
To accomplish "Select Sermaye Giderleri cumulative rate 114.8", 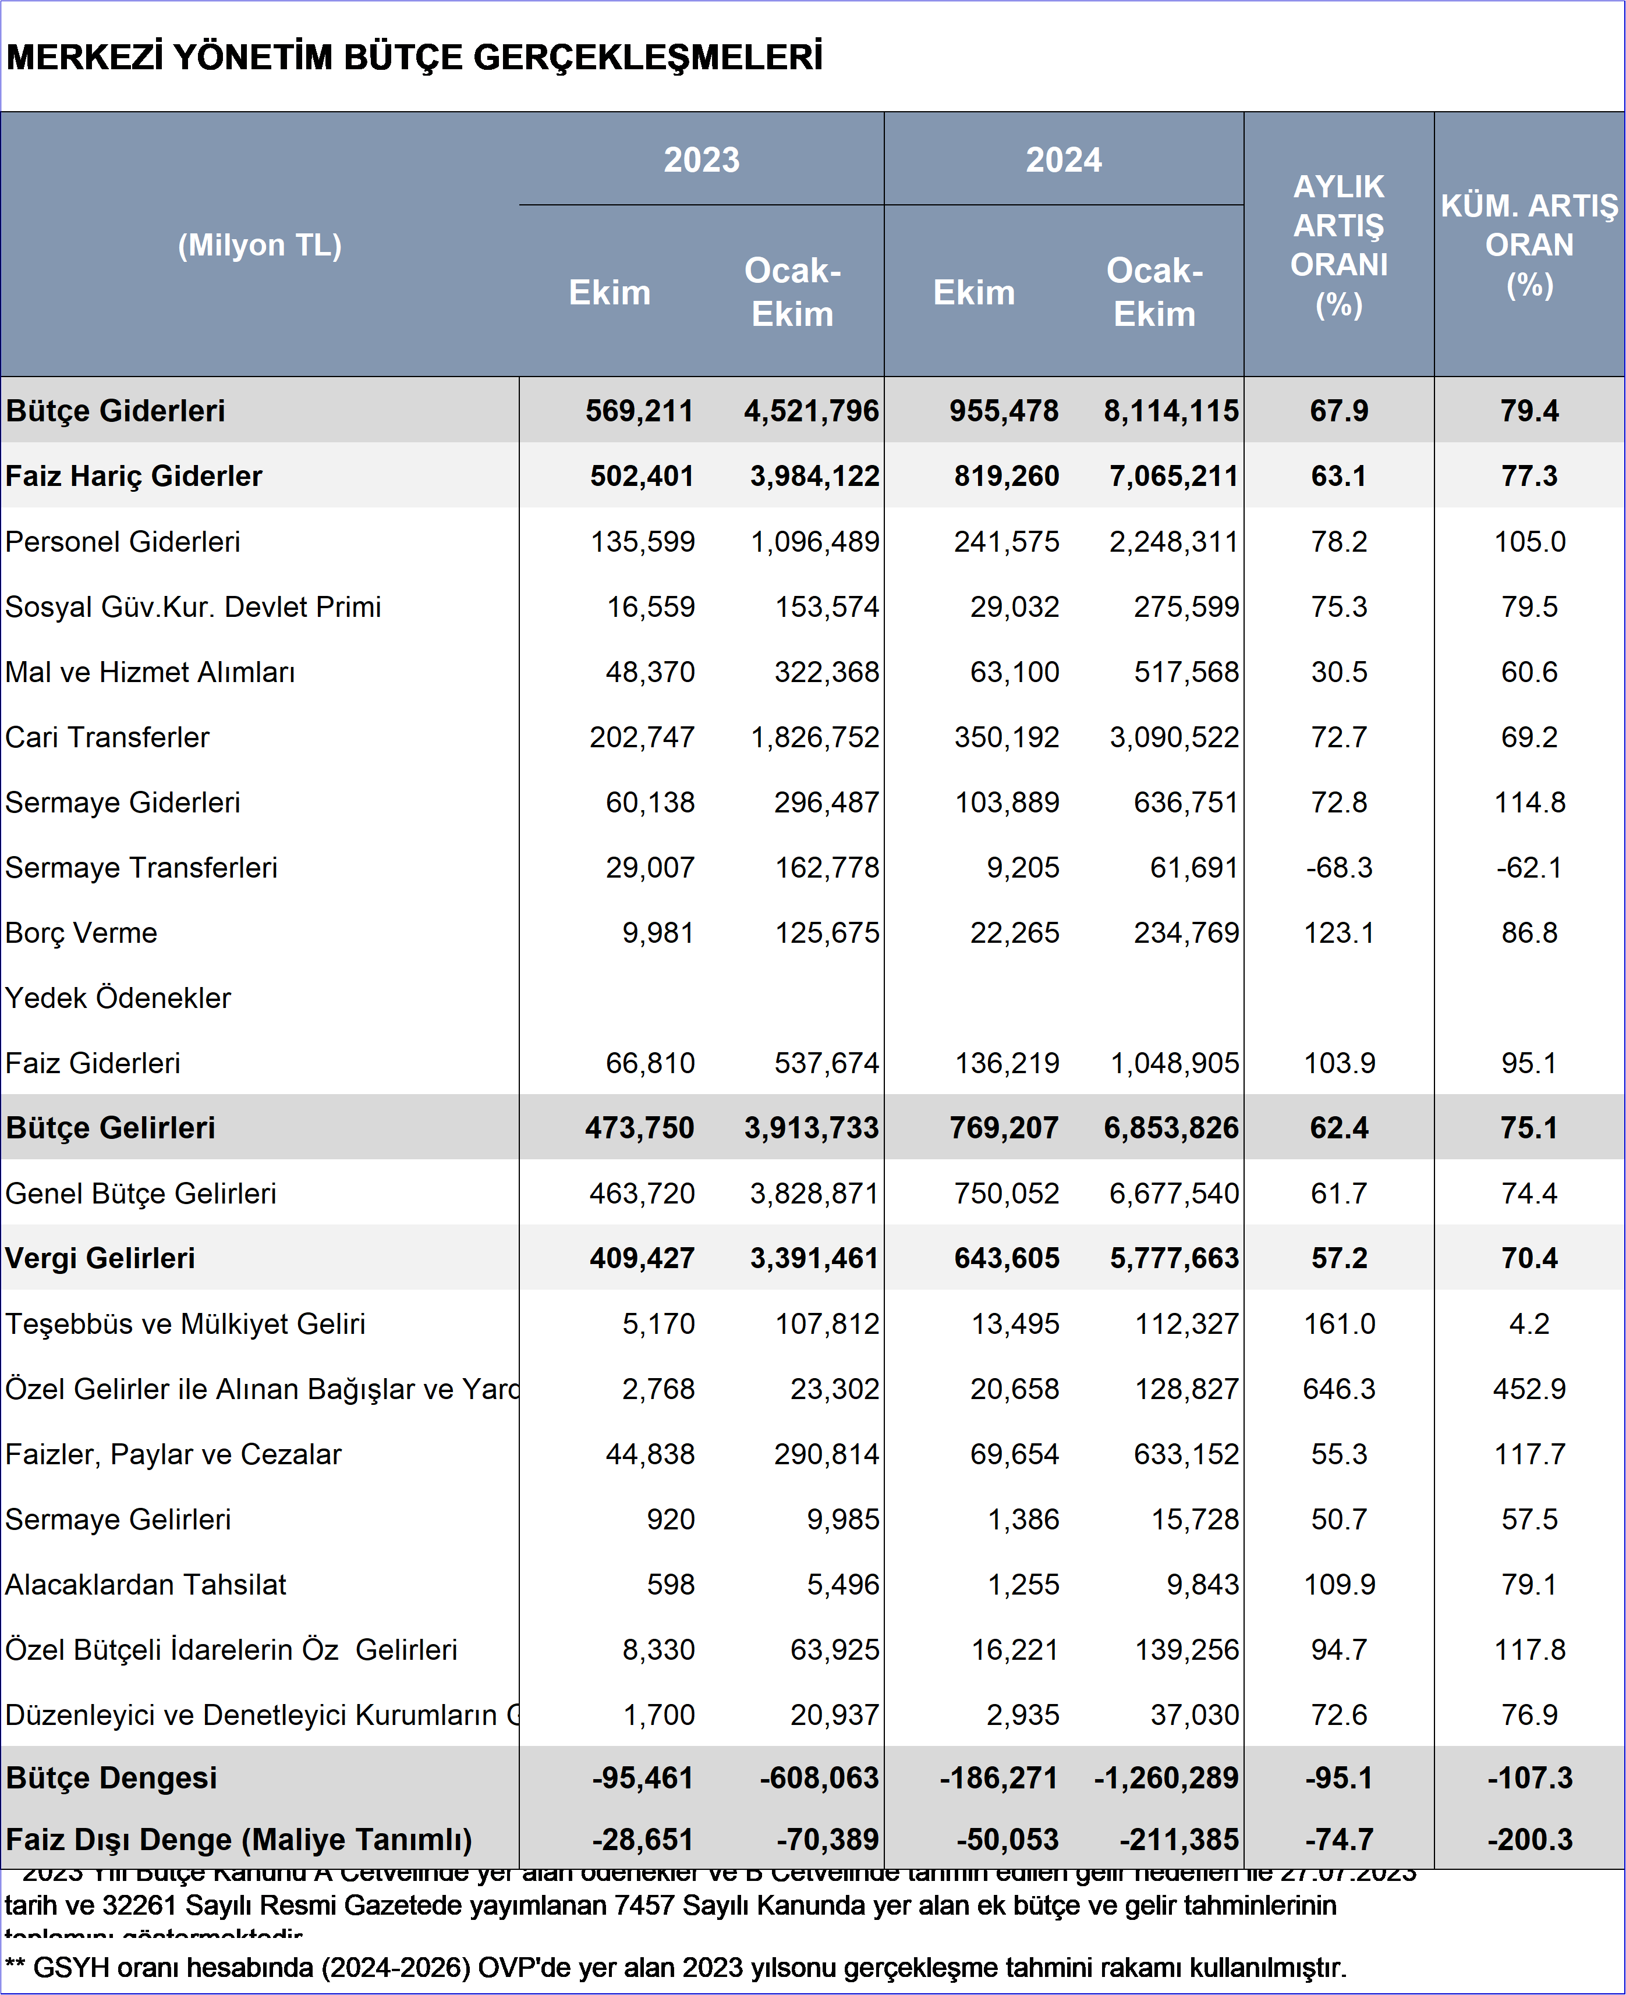I will pos(1529,803).
